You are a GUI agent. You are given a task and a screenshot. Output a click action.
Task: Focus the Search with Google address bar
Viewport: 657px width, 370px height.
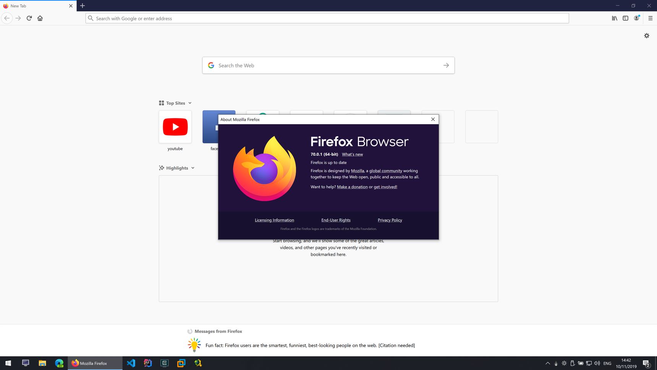[327, 18]
